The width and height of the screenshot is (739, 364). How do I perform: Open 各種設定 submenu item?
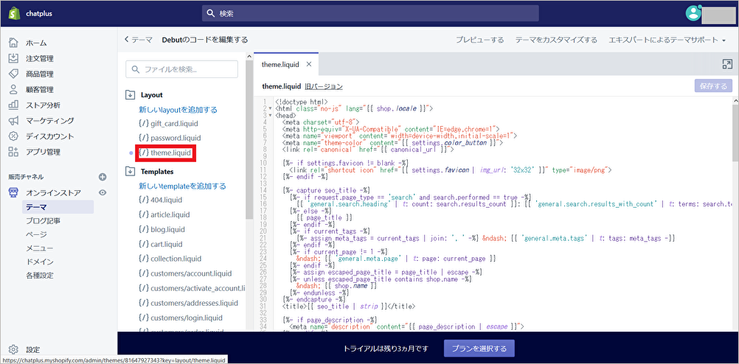coord(40,276)
